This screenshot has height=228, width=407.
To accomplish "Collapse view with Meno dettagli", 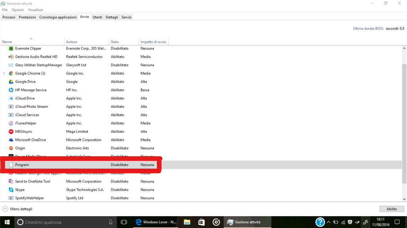I will tap(17, 209).
